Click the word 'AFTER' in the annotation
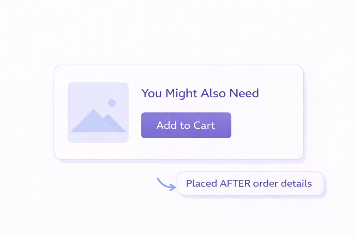 tap(235, 183)
